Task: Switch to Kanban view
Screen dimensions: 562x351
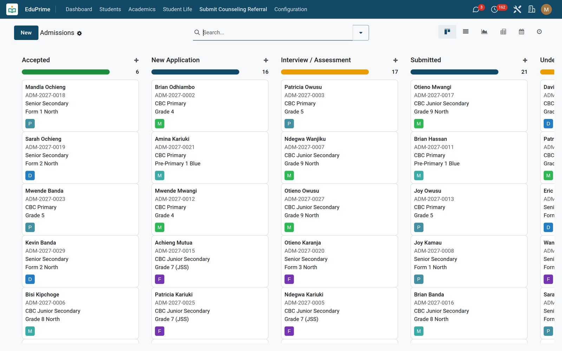Action: coord(447,32)
